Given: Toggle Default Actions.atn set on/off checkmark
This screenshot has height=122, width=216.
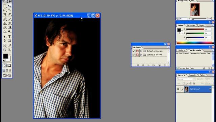Looking at the screenshot, I should click(x=134, y=51).
